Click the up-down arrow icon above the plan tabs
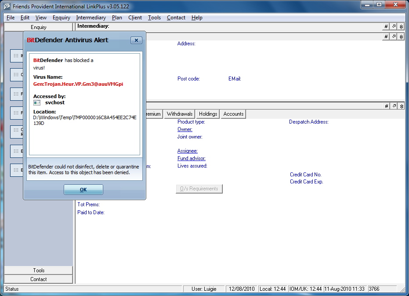The image size is (409, 296). [402, 106]
